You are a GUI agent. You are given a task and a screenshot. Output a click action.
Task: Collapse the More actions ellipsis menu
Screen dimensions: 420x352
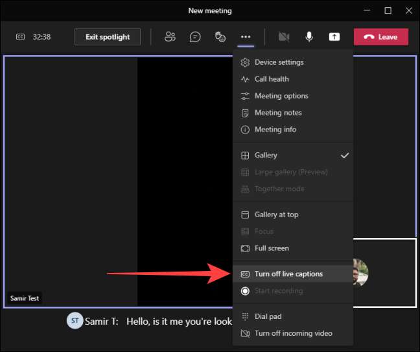point(245,37)
